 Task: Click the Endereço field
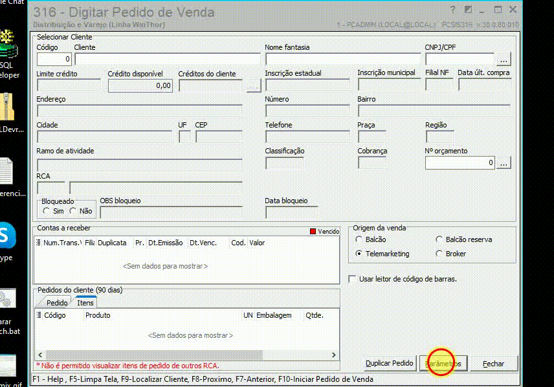[x=140, y=111]
